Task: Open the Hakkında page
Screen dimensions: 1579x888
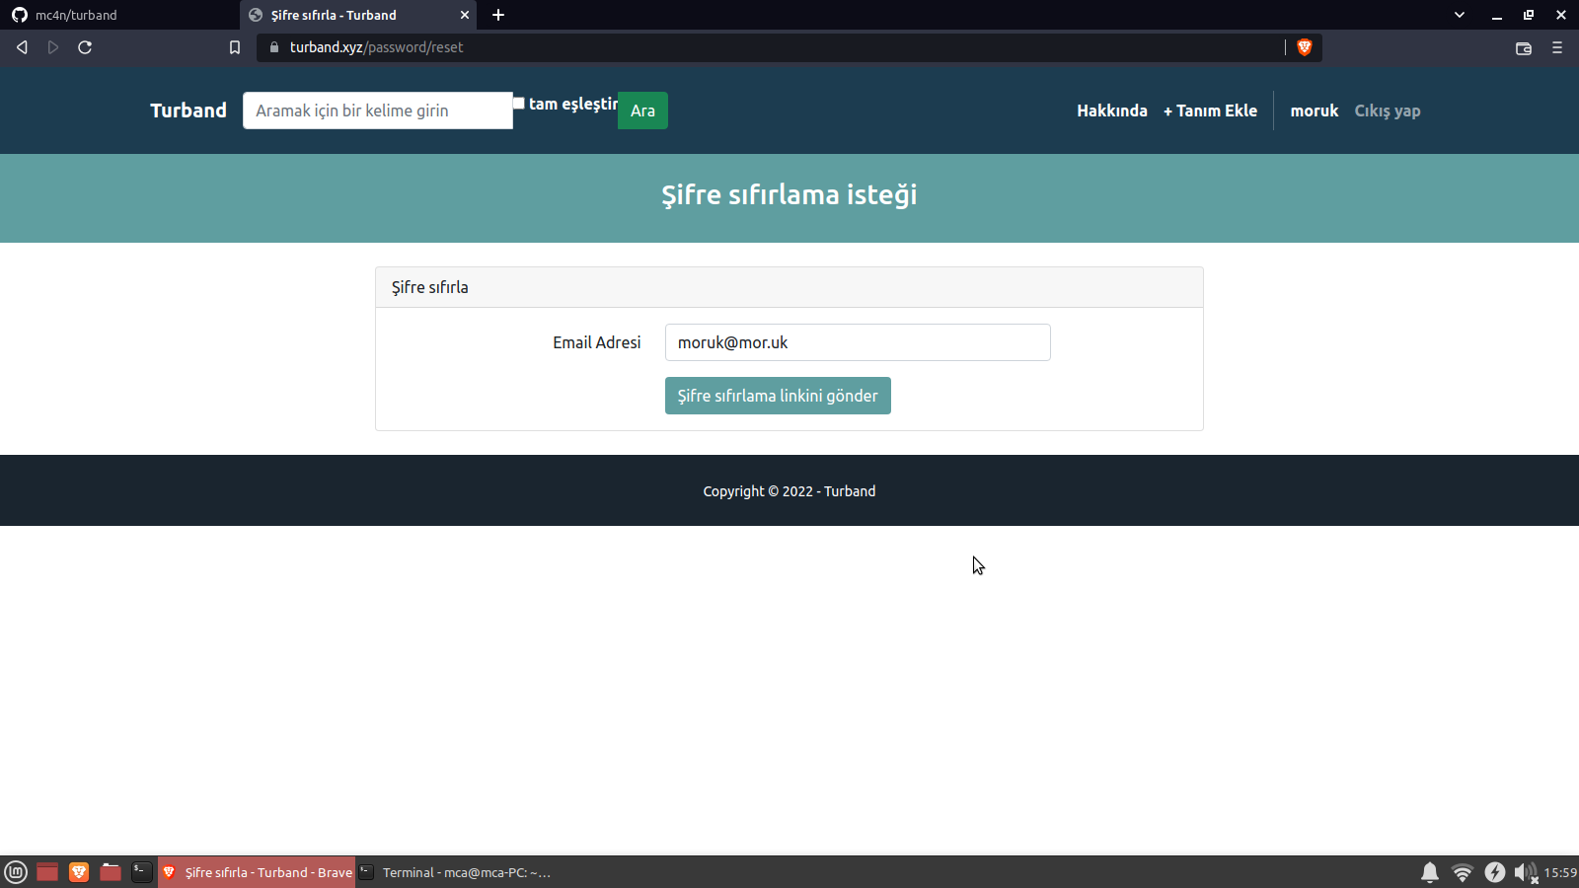Action: tap(1112, 111)
